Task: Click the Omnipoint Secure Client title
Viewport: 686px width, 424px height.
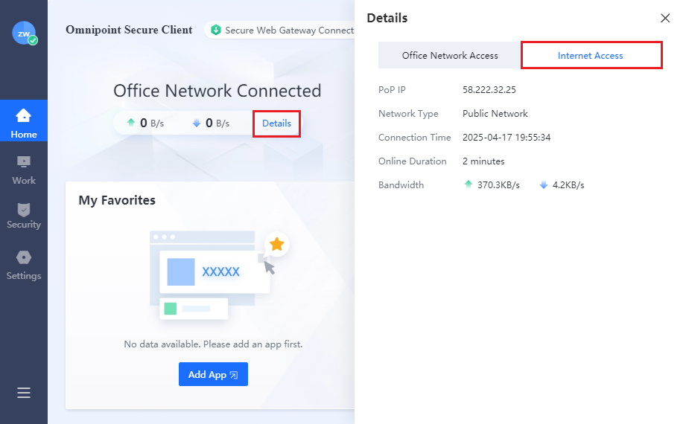Action: (x=129, y=30)
